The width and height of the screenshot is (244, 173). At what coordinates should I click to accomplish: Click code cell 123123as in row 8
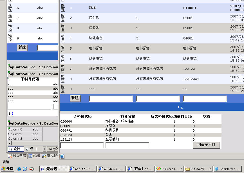click(x=191, y=79)
